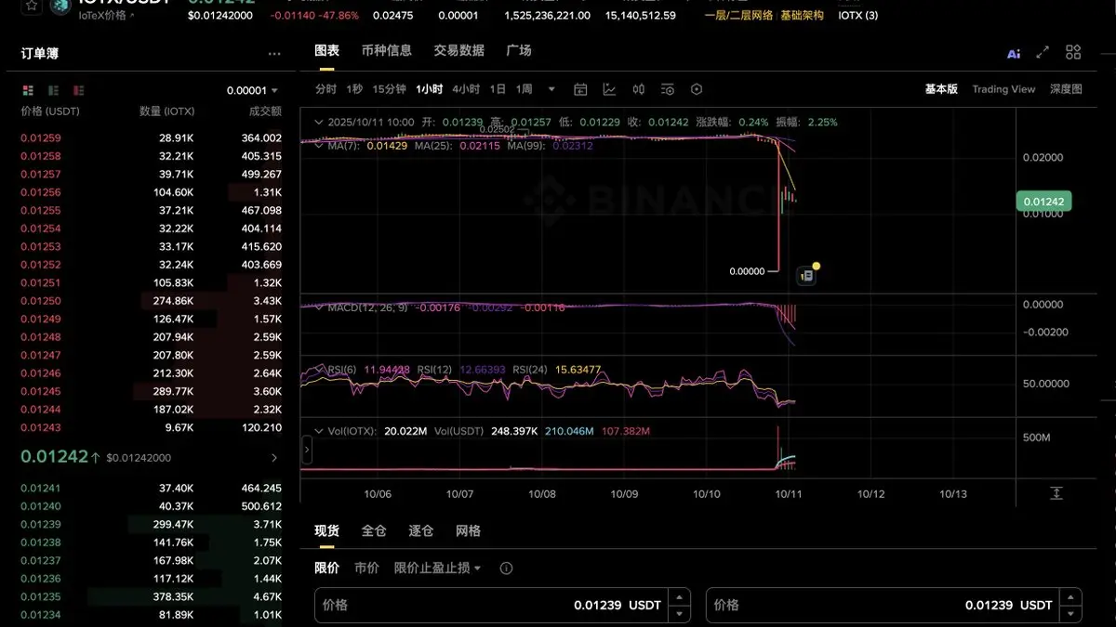Switch to the 广场 tab
The height and width of the screenshot is (627, 1116).
(x=519, y=50)
